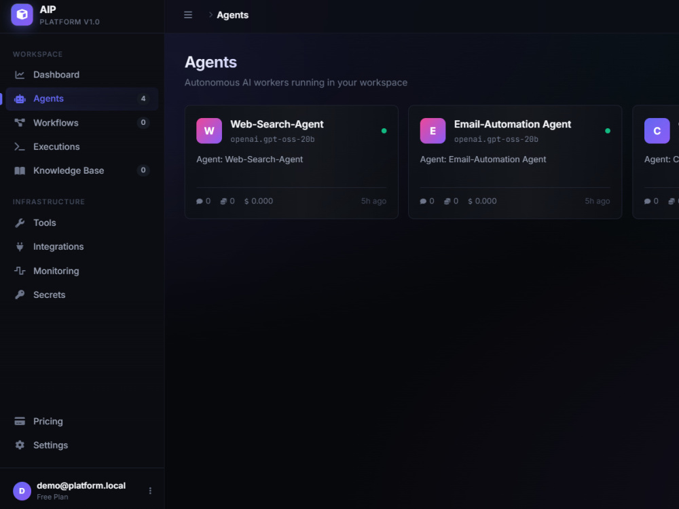This screenshot has width=679, height=509.
Task: Click the Dashboard chart icon
Action: tap(20, 75)
